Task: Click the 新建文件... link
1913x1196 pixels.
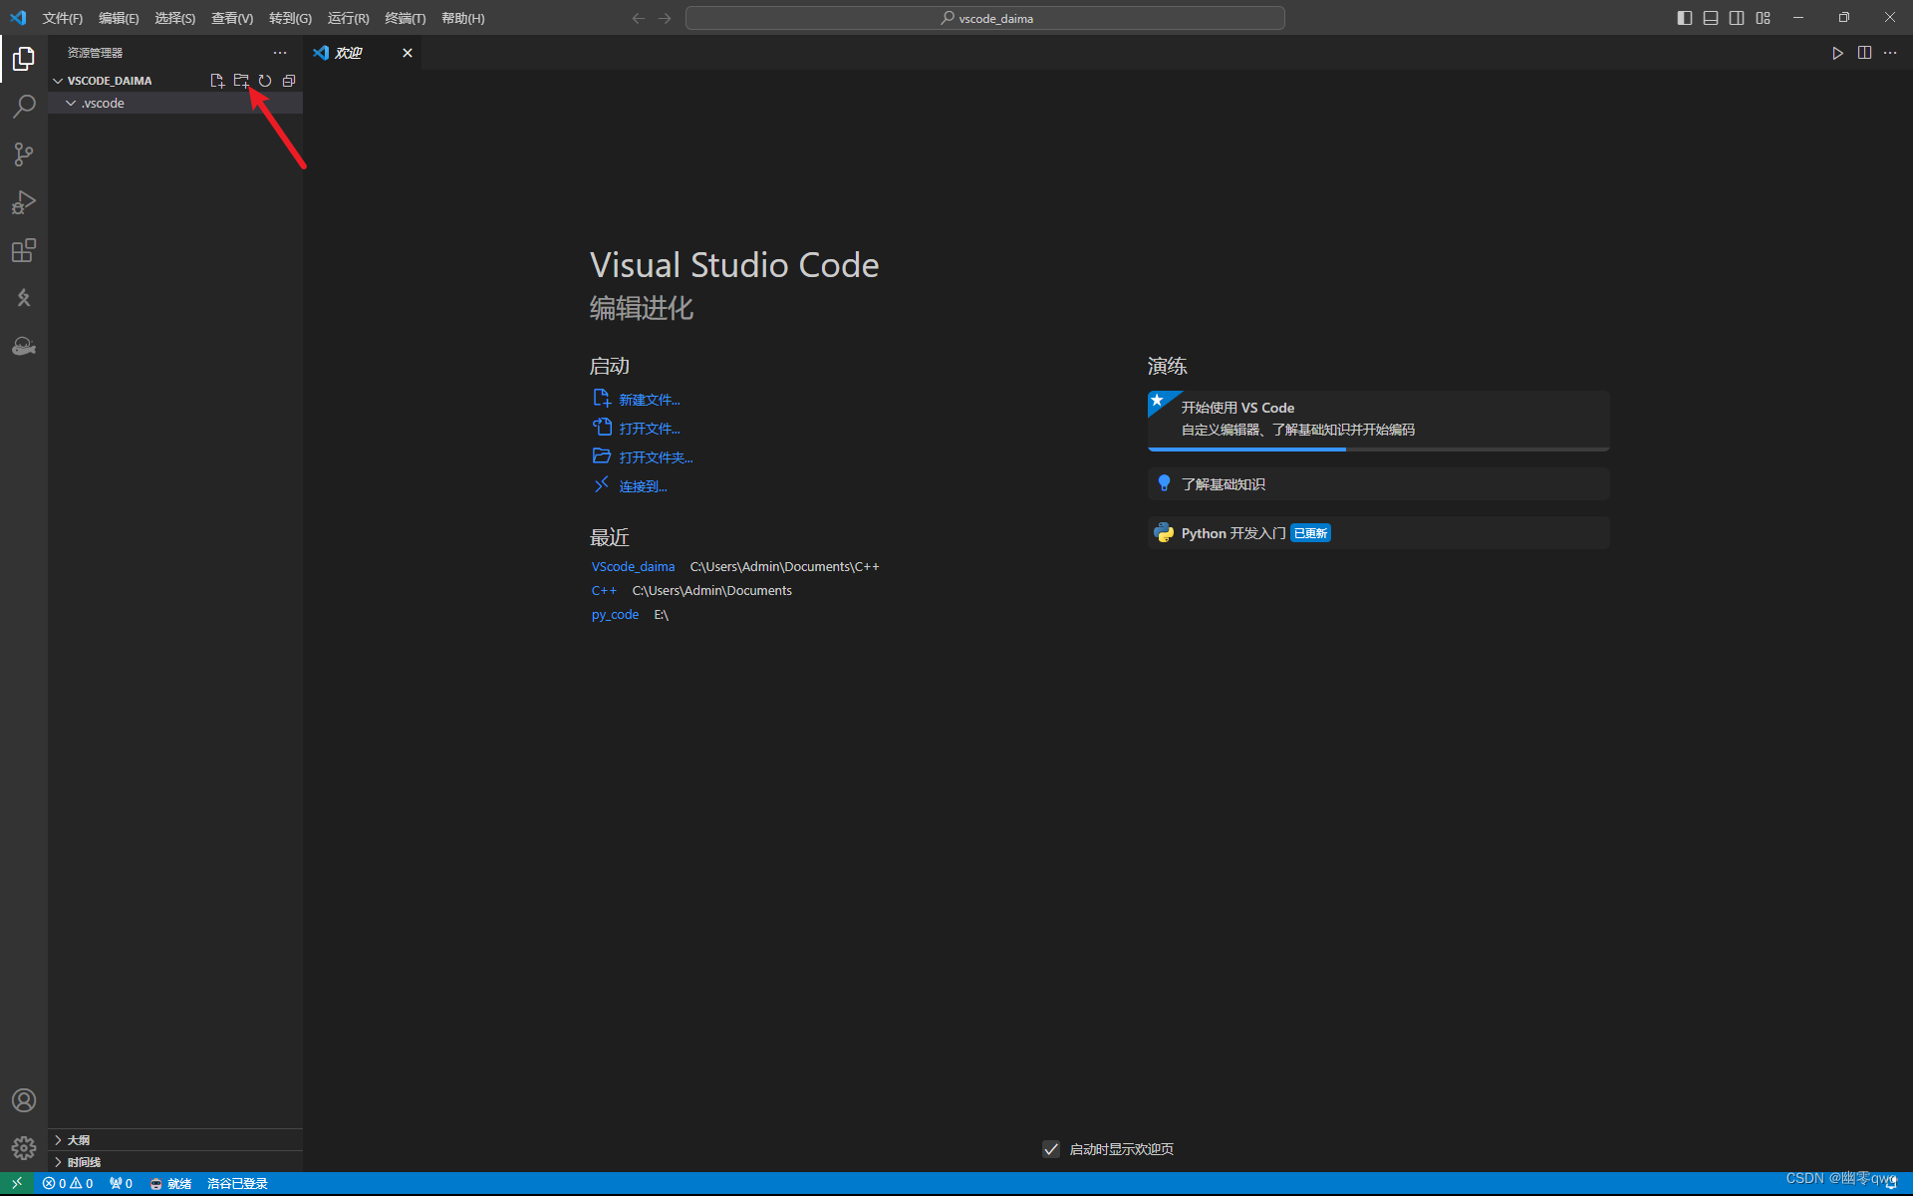Action: point(649,400)
